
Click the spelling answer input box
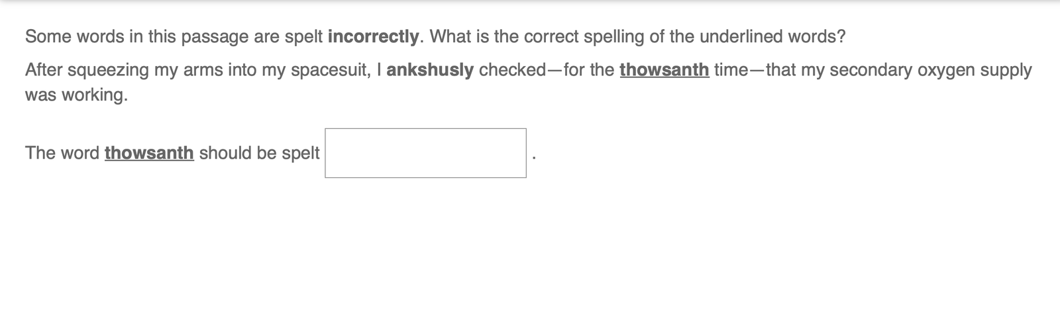[425, 153]
